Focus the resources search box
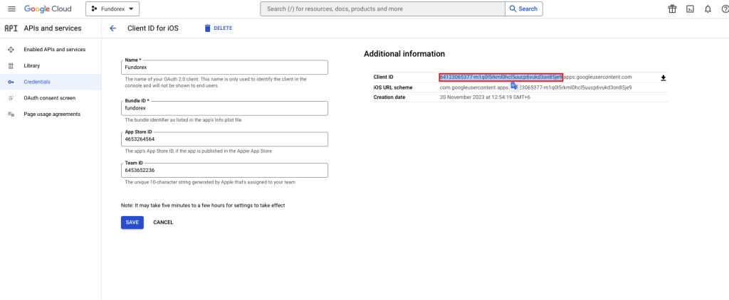 382,9
